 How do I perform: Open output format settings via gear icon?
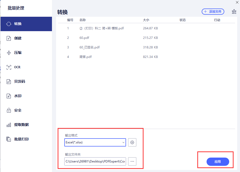pos(132,142)
